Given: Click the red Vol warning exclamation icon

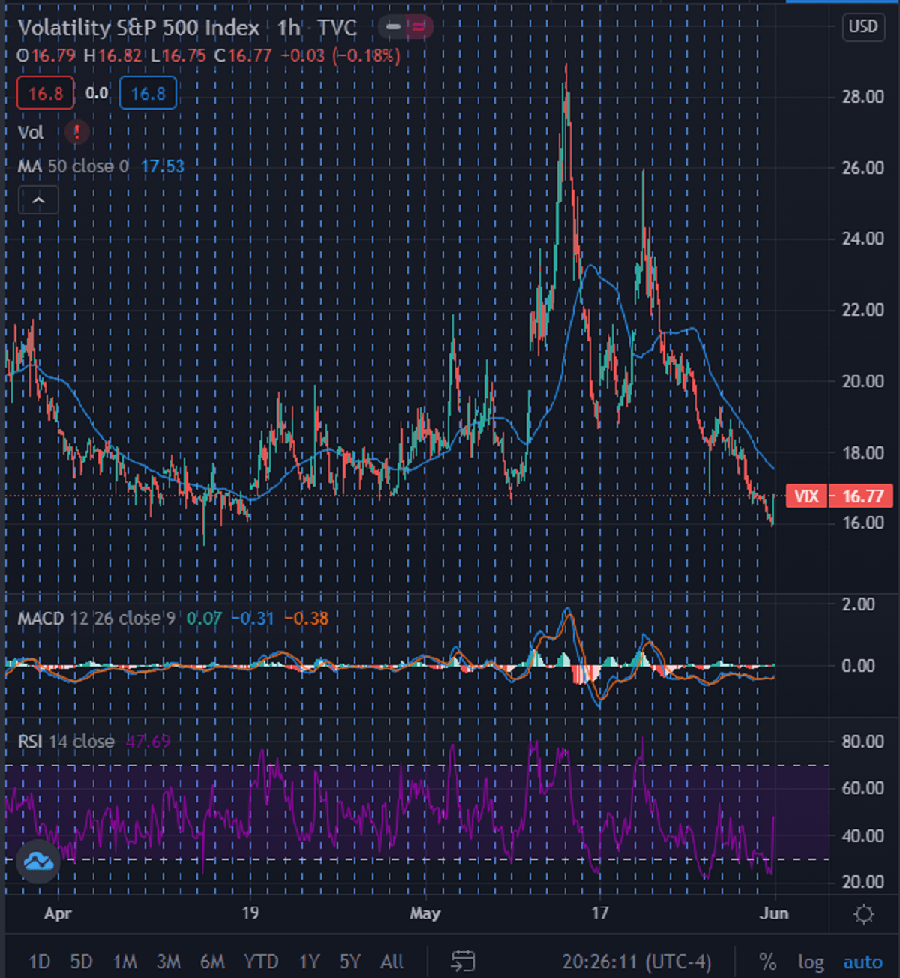Looking at the screenshot, I should coord(76,133).
